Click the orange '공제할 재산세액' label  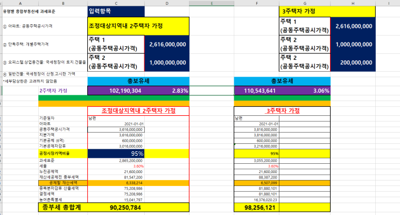pos(63,183)
